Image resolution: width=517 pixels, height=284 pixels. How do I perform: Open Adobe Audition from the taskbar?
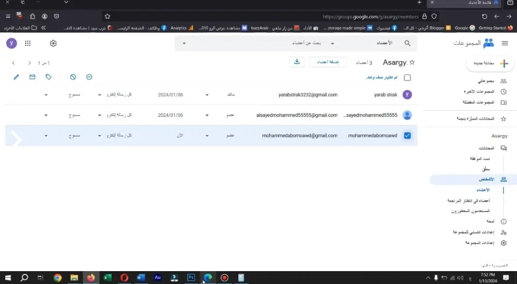click(158, 278)
